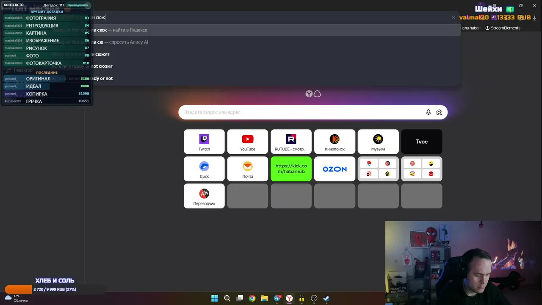This screenshot has width=542, height=305.
Task: Click the recent guess ОРИГИНАЛ
Action: (39, 79)
